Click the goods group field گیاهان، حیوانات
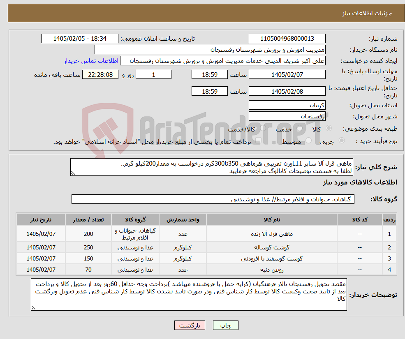405x339 pixels. pos(213,199)
